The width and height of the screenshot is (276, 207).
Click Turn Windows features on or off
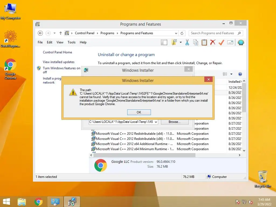pyautogui.click(x=61, y=70)
